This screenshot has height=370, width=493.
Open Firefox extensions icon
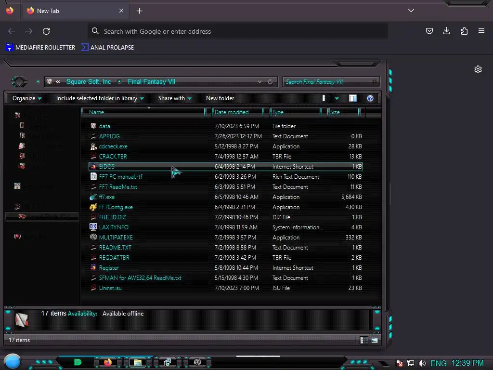(464, 31)
